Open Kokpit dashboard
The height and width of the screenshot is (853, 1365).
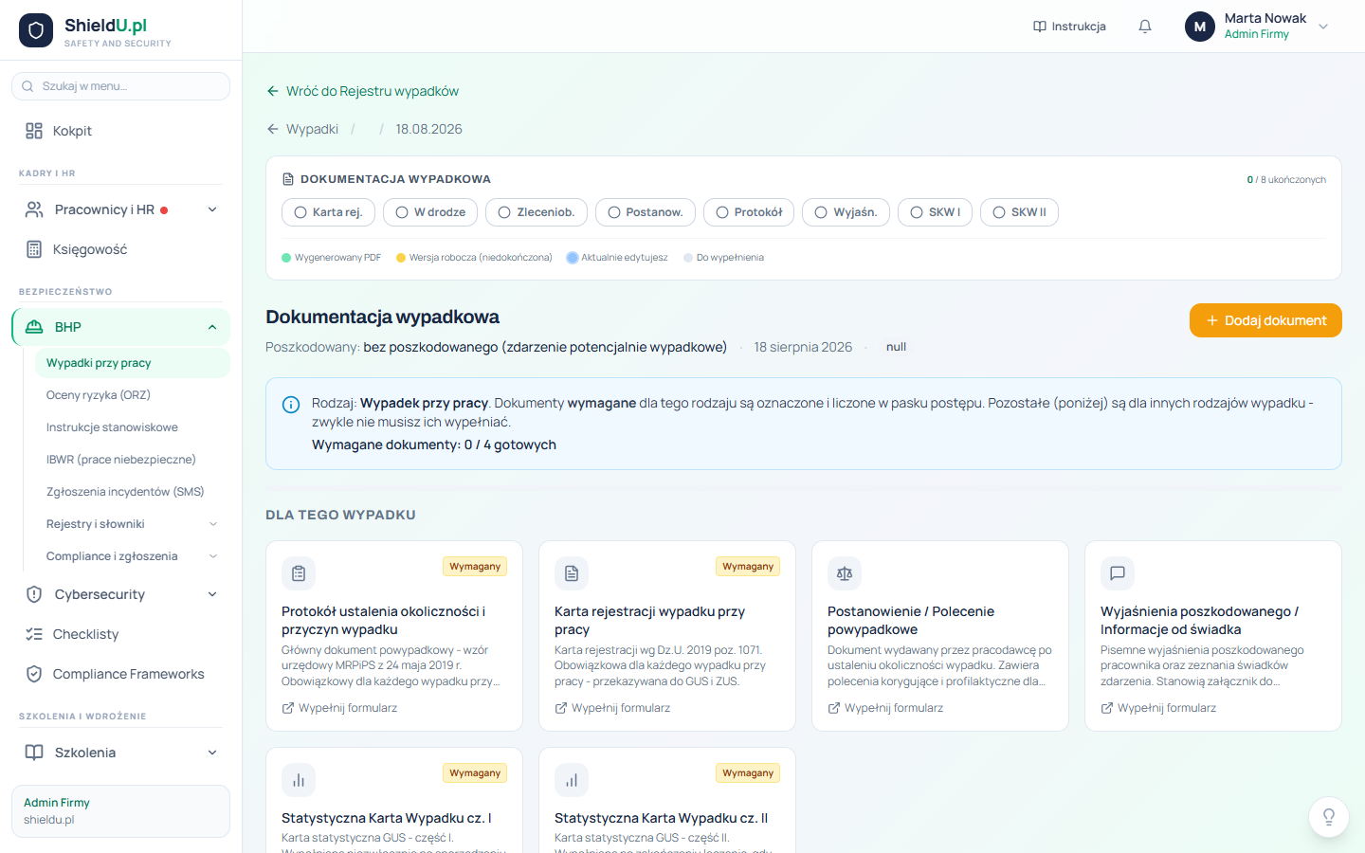(x=120, y=131)
